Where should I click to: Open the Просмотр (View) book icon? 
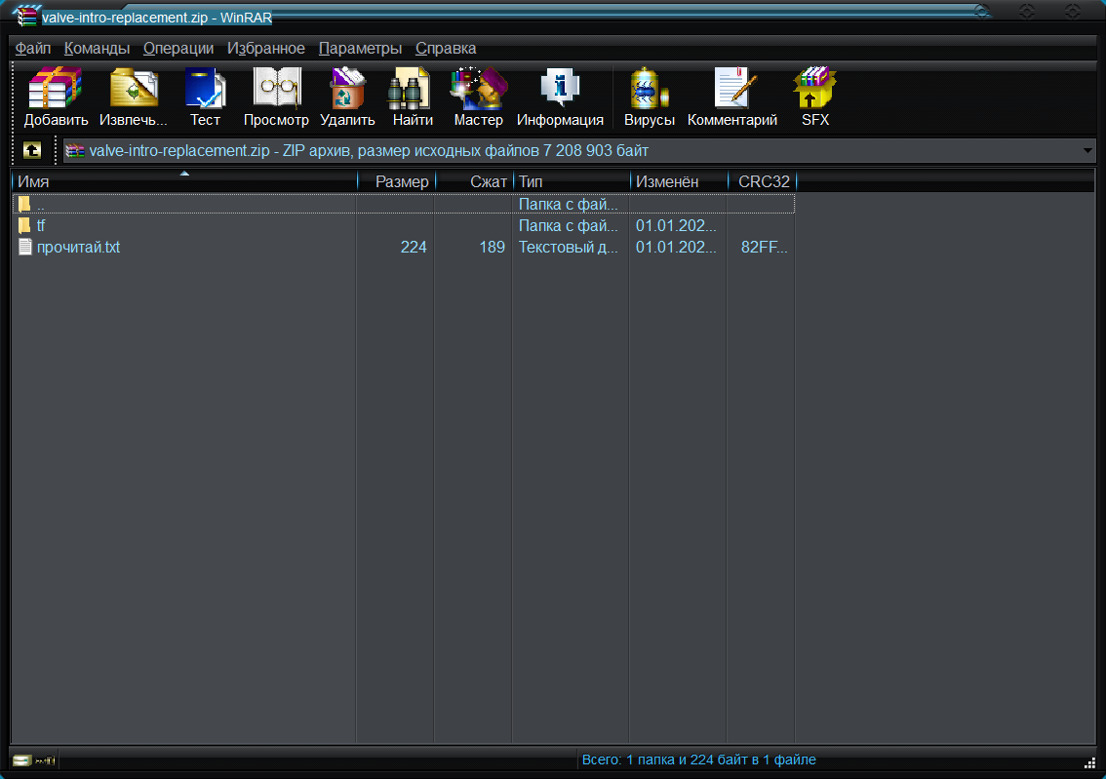(x=277, y=88)
